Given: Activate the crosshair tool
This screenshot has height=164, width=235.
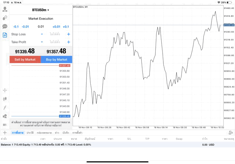Looking at the screenshot, I should tap(5, 90).
